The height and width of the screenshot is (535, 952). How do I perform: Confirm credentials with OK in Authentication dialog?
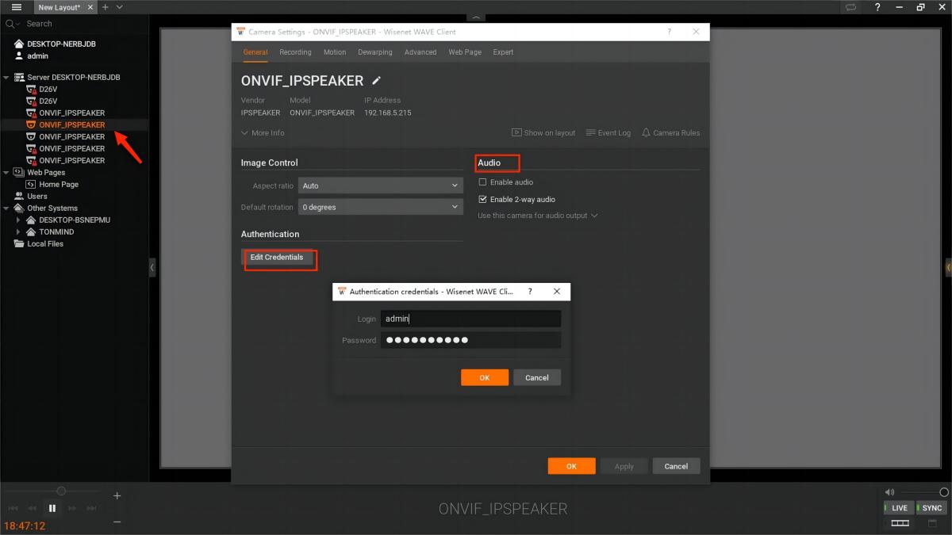tap(484, 378)
